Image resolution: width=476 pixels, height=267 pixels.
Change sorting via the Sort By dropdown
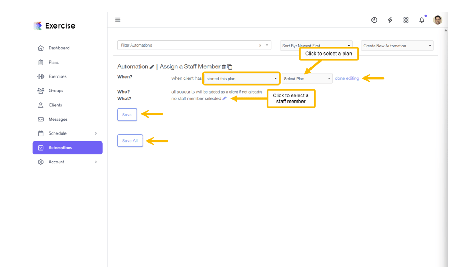(316, 46)
